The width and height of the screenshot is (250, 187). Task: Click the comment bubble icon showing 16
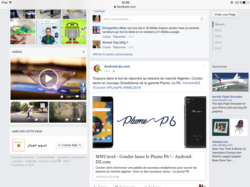(77, 96)
